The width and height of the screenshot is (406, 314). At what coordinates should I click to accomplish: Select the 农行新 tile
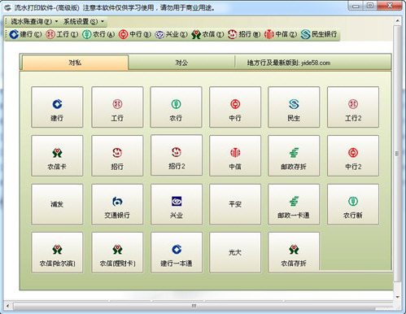353,204
